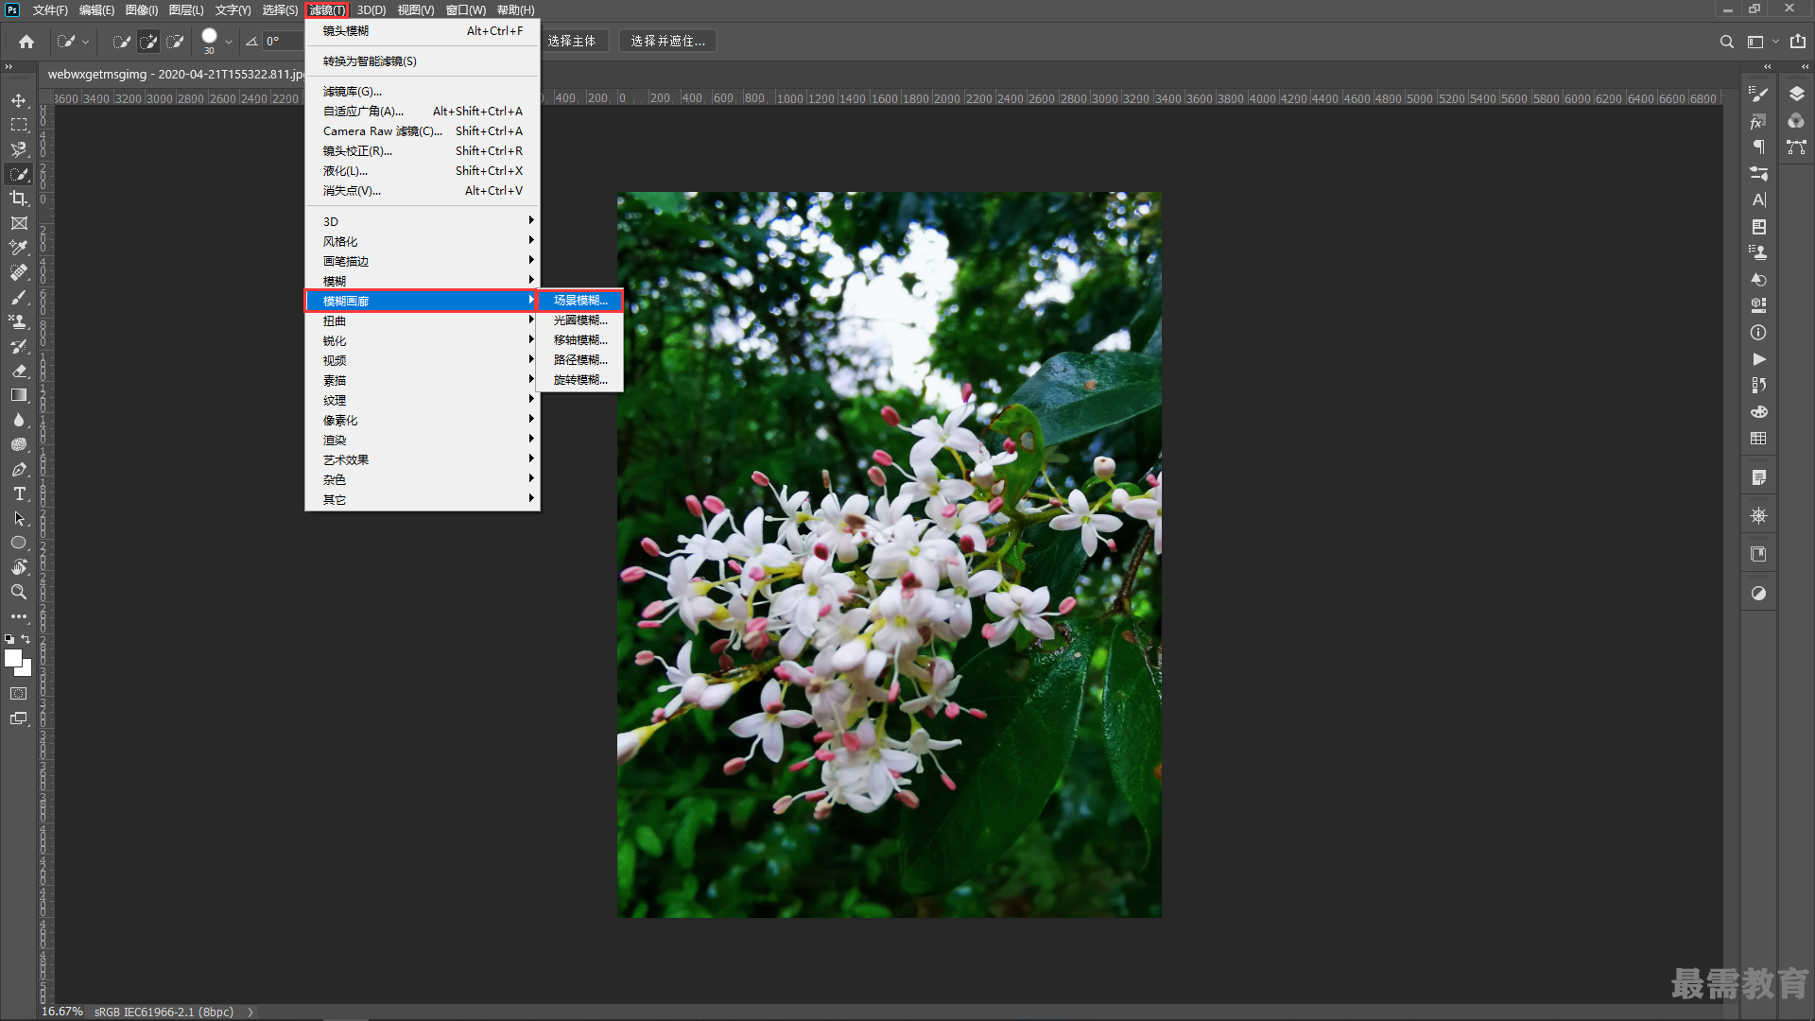Click the 选择并遮住... button

click(667, 42)
